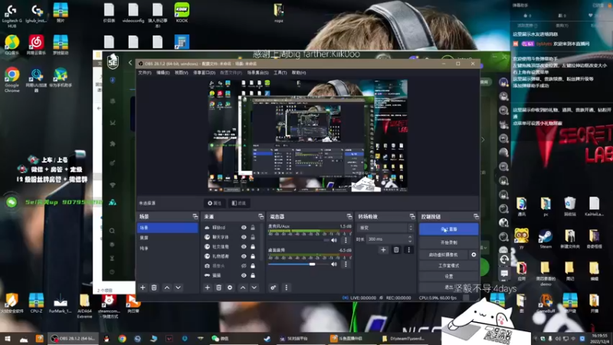Mute the 麦克风/Aux speaker icon
Viewport: 613px width, 345px height.
coord(334,240)
